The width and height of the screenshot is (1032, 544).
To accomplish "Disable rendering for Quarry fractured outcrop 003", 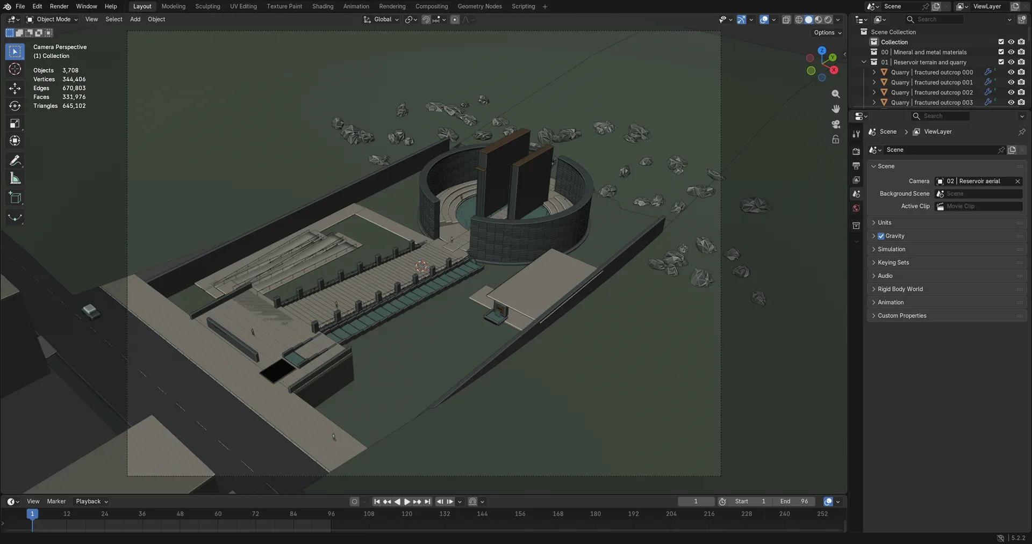I will pos(1021,103).
